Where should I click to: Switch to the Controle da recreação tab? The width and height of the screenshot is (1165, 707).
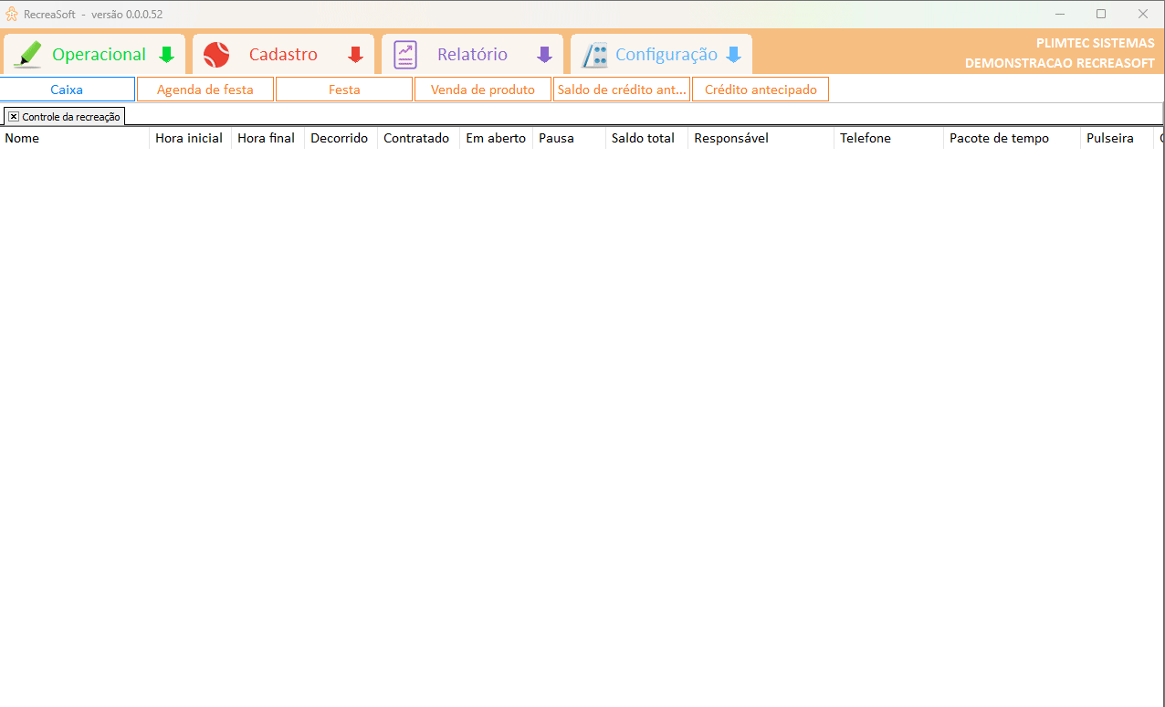(71, 117)
